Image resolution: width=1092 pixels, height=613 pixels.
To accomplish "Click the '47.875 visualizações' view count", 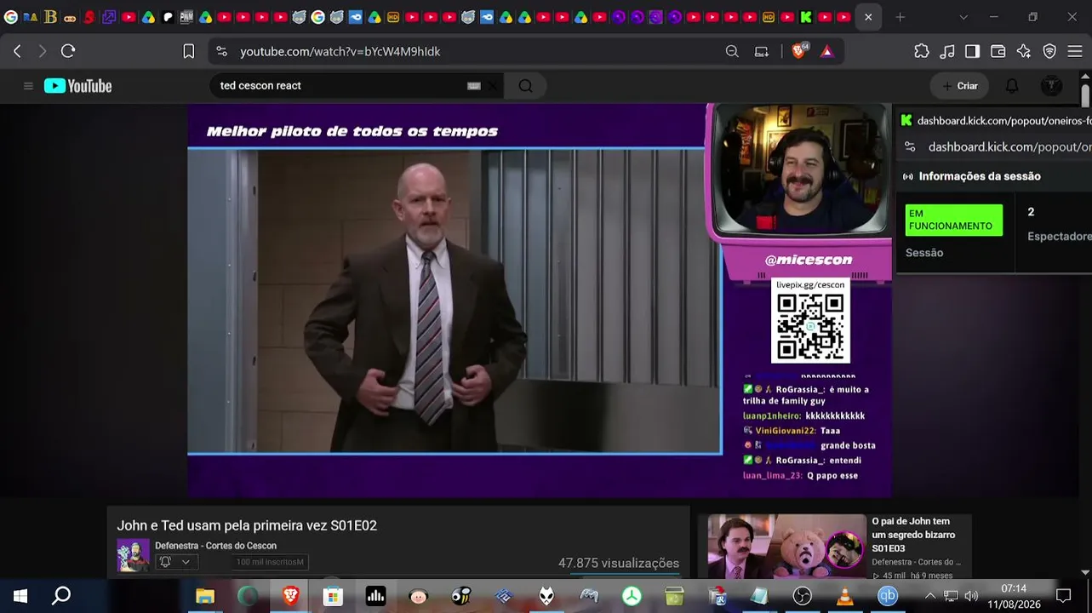I will [619, 563].
